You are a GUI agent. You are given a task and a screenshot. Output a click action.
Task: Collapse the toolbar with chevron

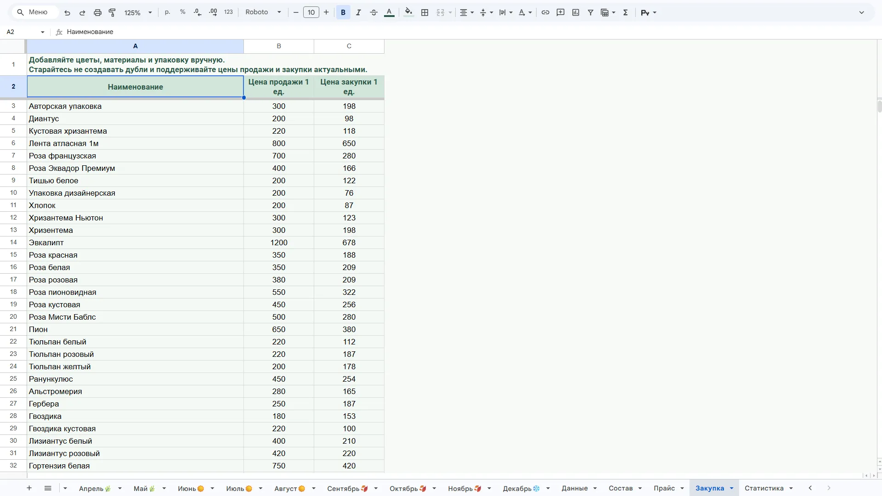(862, 12)
